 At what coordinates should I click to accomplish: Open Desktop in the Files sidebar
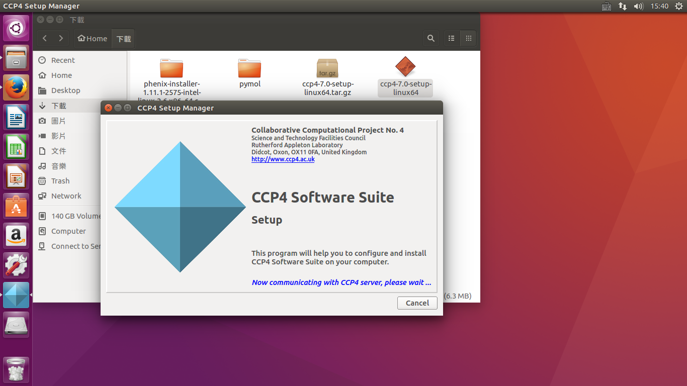coord(65,90)
